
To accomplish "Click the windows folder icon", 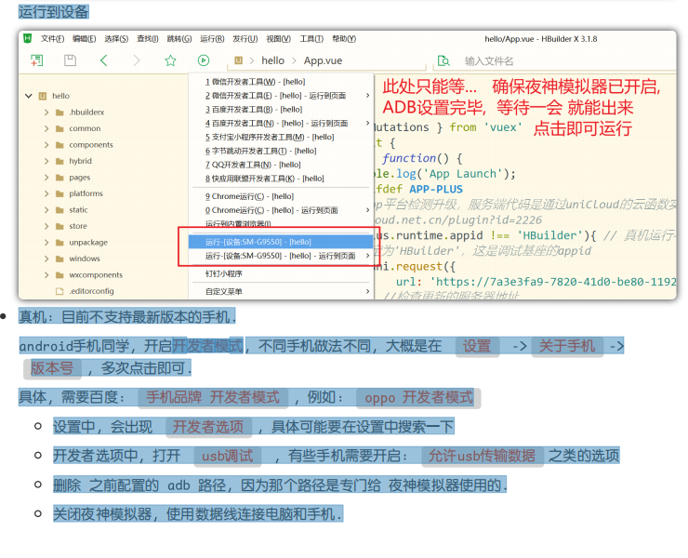I will pyautogui.click(x=60, y=259).
